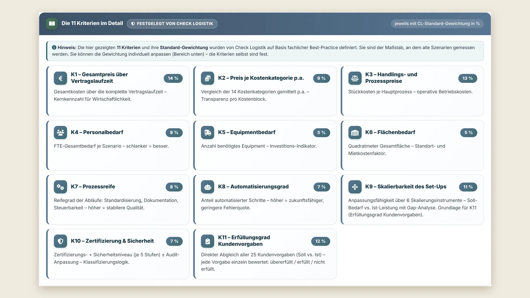The width and height of the screenshot is (530, 298).
Task: Click the title 'K10 – Zertifizierung & Sicherheit'
Action: click(x=112, y=241)
